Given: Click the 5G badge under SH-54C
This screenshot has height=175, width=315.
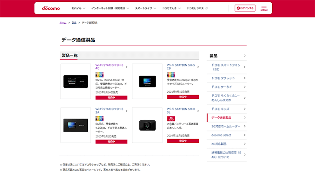Looking at the screenshot, I should [x=99, y=75].
